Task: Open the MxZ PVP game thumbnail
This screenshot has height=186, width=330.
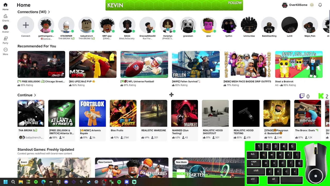Action: 93,64
